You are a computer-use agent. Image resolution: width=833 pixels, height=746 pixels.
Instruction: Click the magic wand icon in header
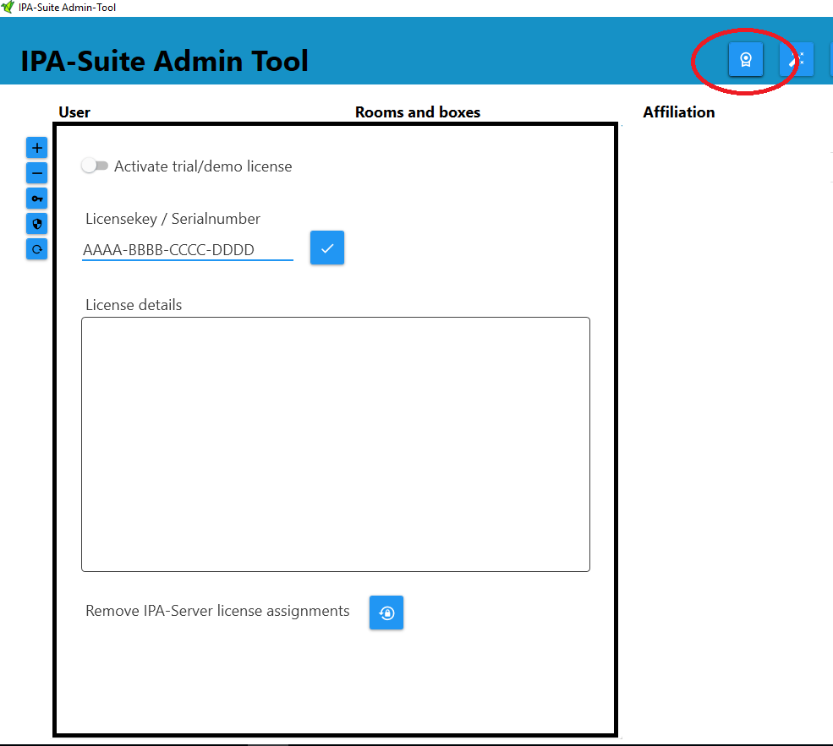coord(796,59)
